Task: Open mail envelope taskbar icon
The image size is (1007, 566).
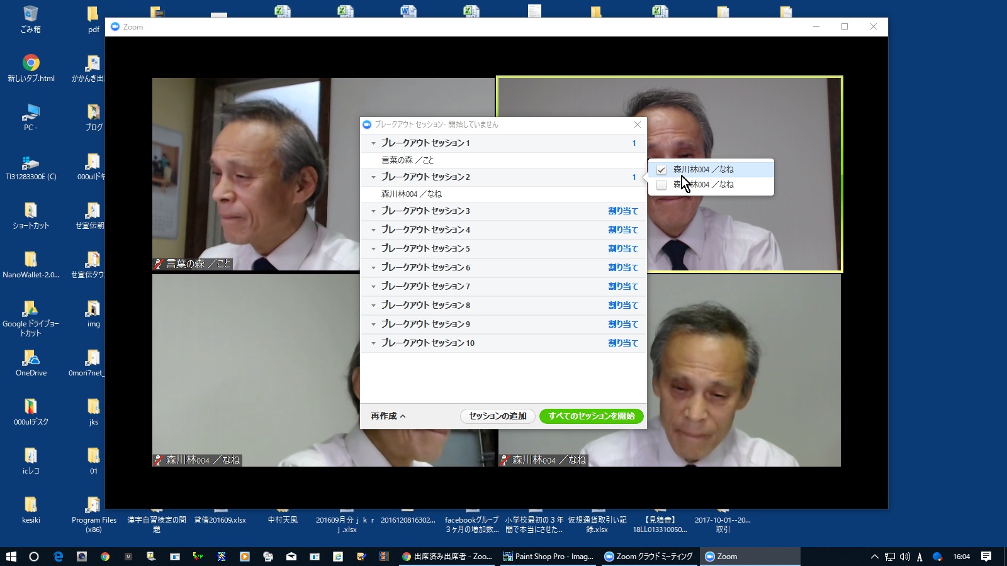Action: click(x=291, y=557)
